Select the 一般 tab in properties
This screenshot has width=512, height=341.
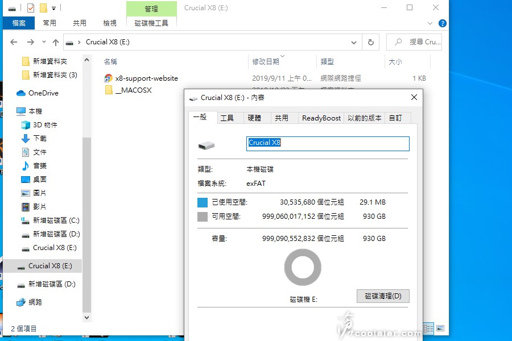[x=203, y=117]
